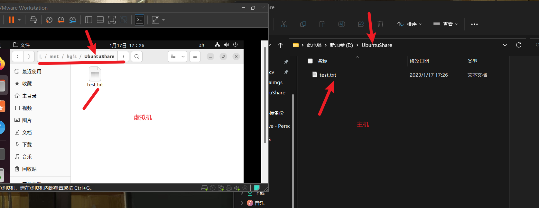Click Send Ctrl+Alt+Del icon in VMware

pos(33,20)
